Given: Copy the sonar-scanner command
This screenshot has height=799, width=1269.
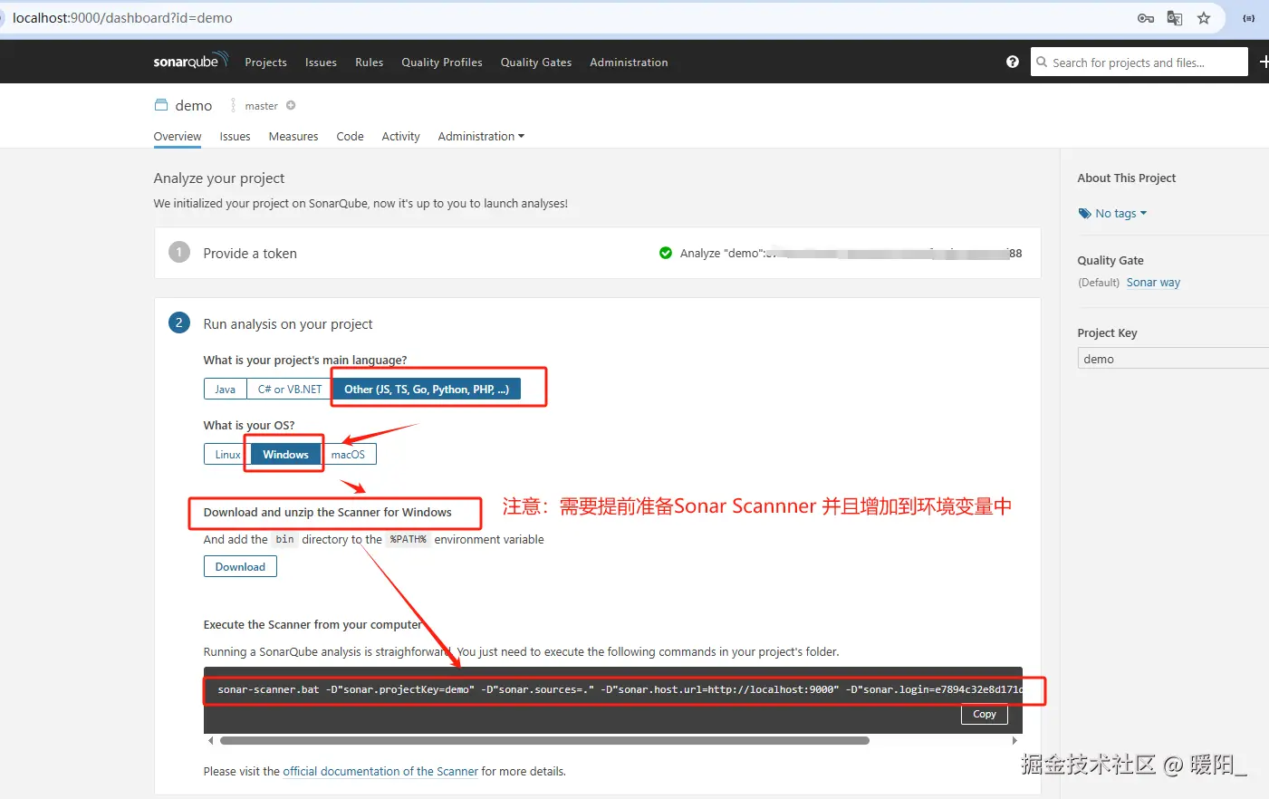Looking at the screenshot, I should 985,715.
